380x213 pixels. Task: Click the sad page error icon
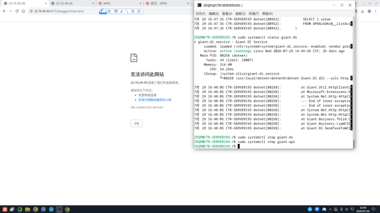[134, 58]
